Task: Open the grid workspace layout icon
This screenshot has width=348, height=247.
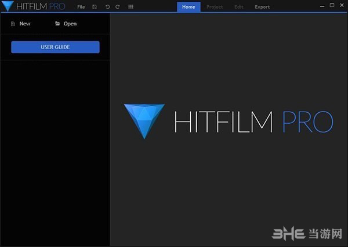Action: click(130, 7)
